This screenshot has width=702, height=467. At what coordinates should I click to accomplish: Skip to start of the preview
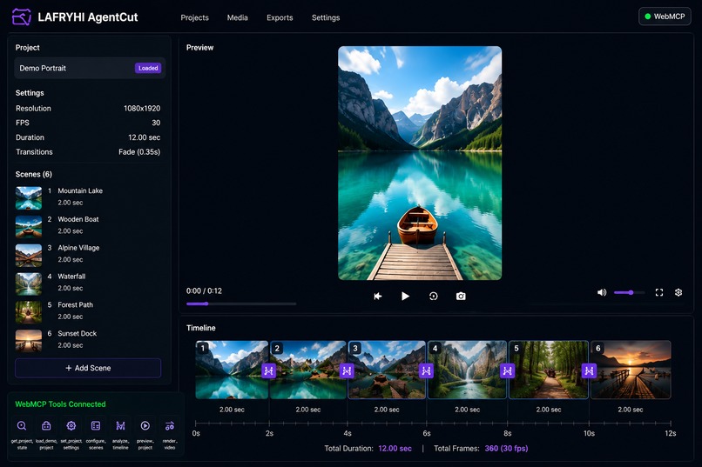pyautogui.click(x=378, y=296)
